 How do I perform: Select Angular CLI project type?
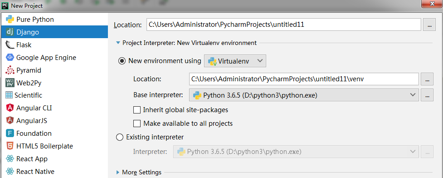pyautogui.click(x=54, y=108)
